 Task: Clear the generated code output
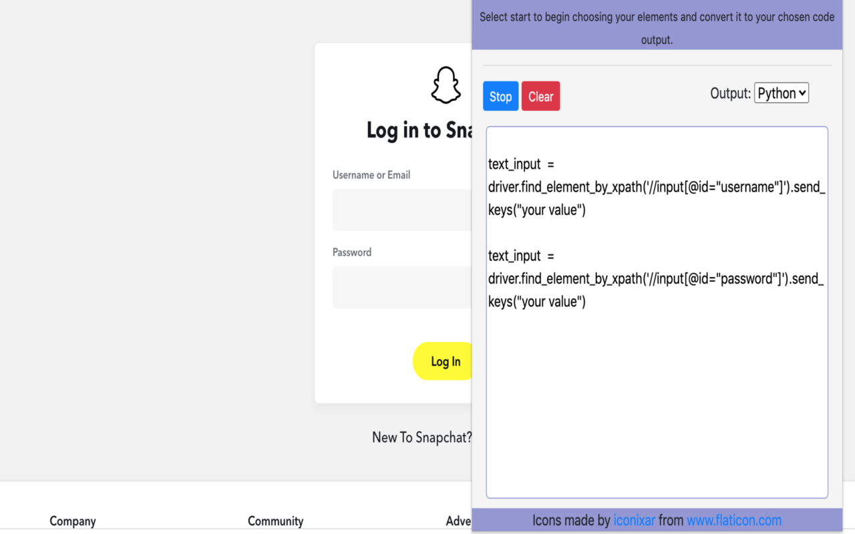(540, 95)
